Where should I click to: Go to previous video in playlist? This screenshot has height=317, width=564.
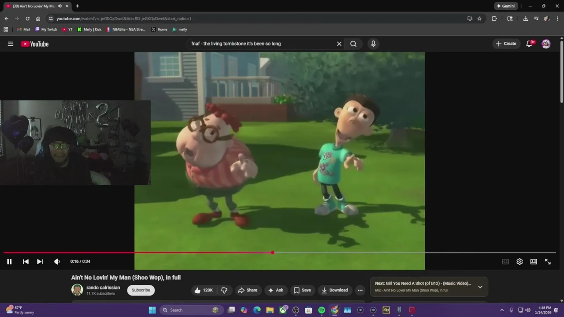point(26,262)
